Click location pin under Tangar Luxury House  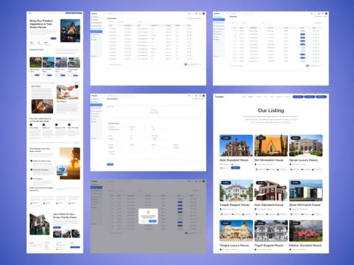[x=221, y=250]
